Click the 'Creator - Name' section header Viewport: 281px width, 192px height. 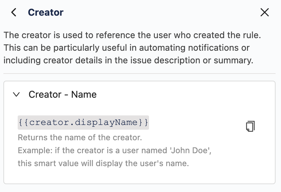click(63, 95)
